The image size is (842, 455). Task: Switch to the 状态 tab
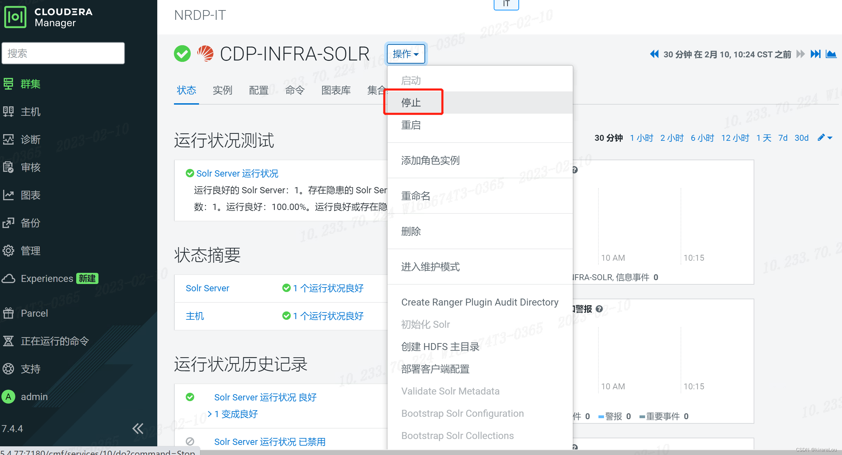click(186, 90)
